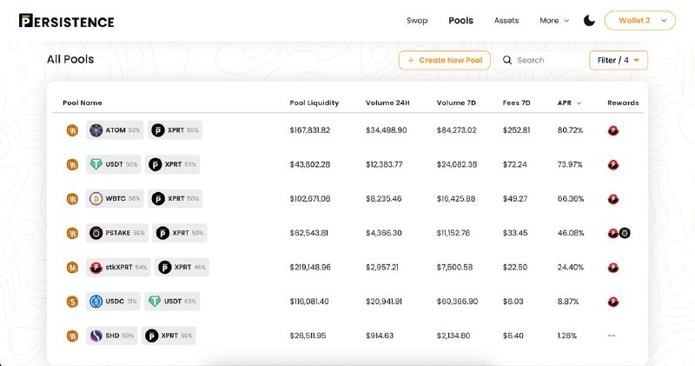Click USDT token icon in USDT/XPRT row

[x=96, y=164]
